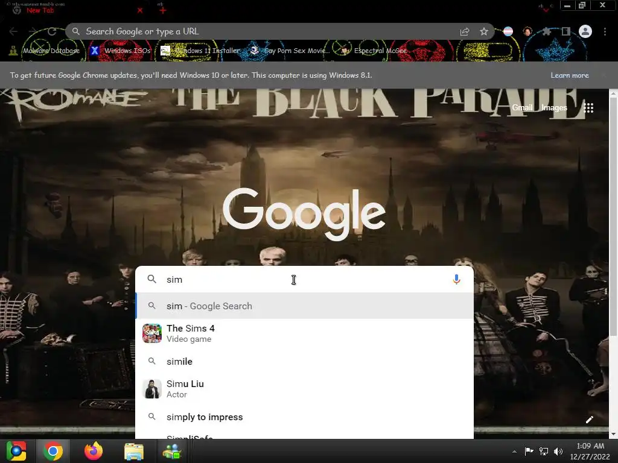
Task: Open the Windows ISOs bookmark
Action: [x=121, y=51]
